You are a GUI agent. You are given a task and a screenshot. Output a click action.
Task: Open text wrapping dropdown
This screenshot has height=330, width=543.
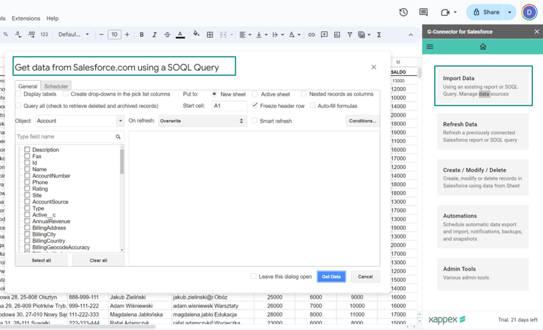click(x=278, y=34)
